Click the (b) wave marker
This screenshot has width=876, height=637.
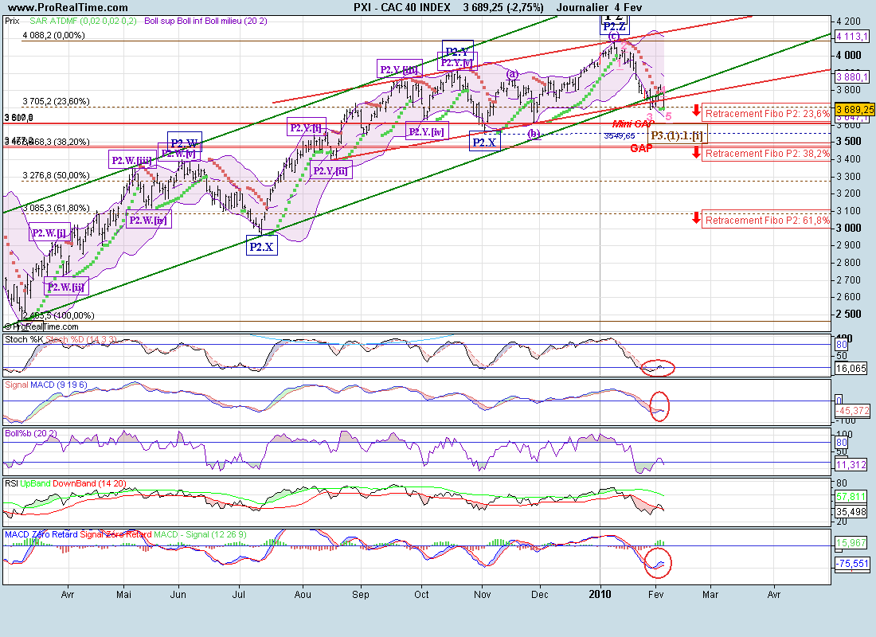[534, 133]
